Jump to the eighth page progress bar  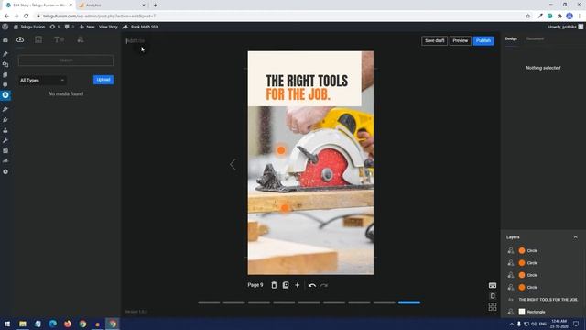(385, 302)
